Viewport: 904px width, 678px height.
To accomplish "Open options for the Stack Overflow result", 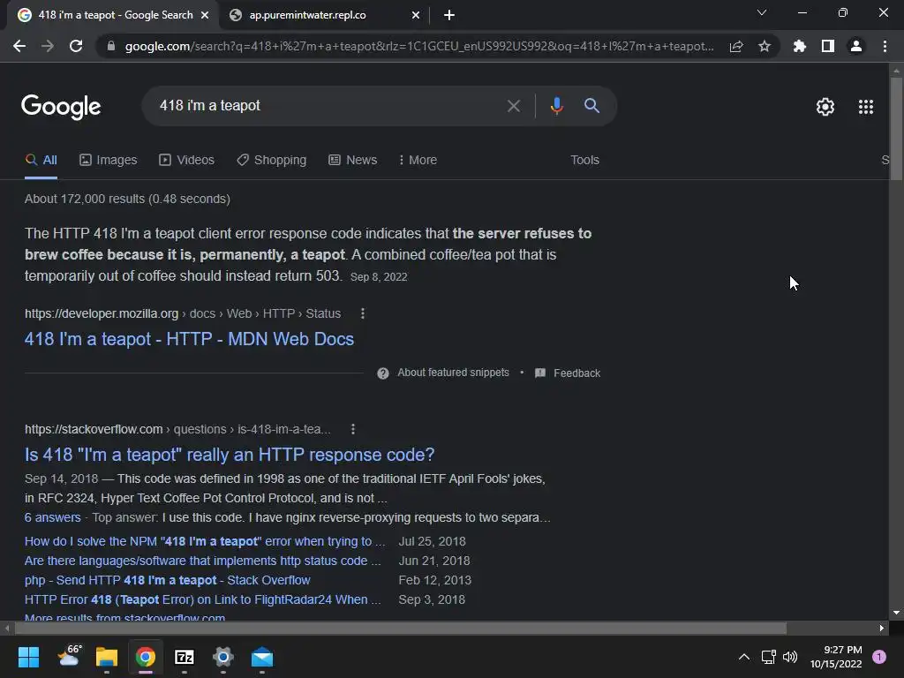I will coord(353,429).
